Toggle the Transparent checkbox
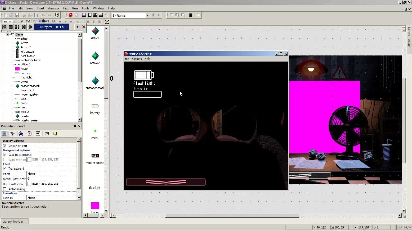 (x=5, y=168)
